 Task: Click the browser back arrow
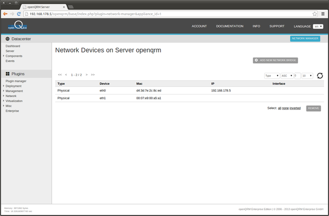[x=5, y=14]
